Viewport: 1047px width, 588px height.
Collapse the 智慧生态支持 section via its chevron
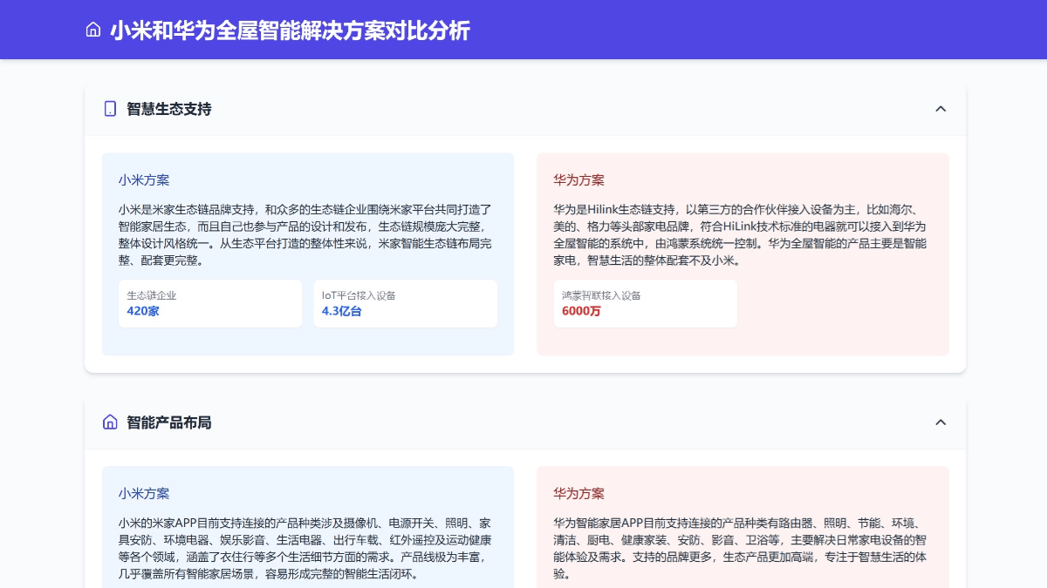coord(941,109)
